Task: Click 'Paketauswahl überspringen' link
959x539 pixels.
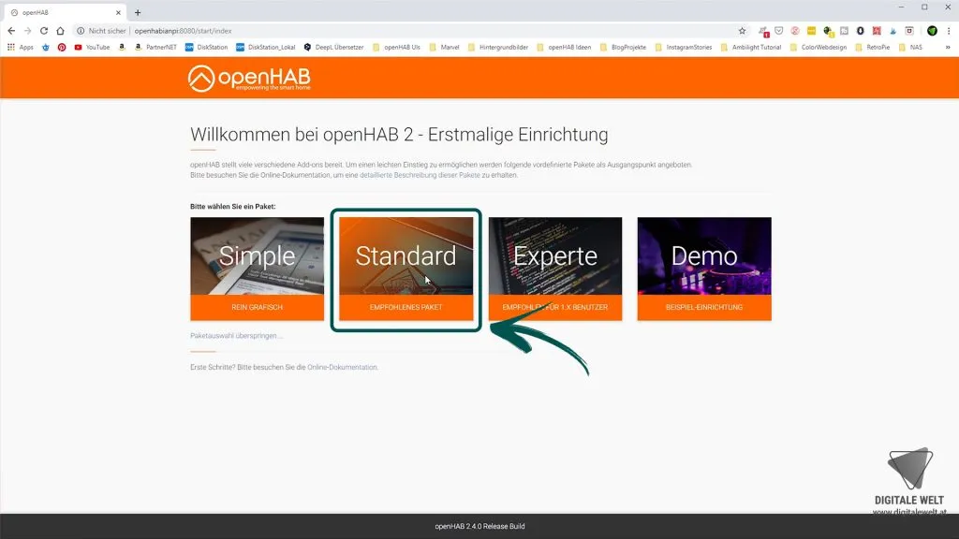Action: tap(236, 336)
